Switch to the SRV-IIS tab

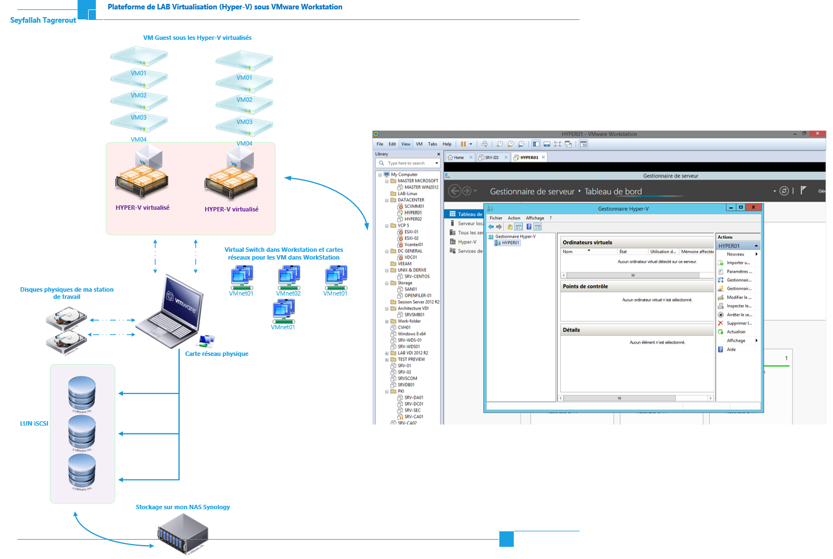[492, 157]
